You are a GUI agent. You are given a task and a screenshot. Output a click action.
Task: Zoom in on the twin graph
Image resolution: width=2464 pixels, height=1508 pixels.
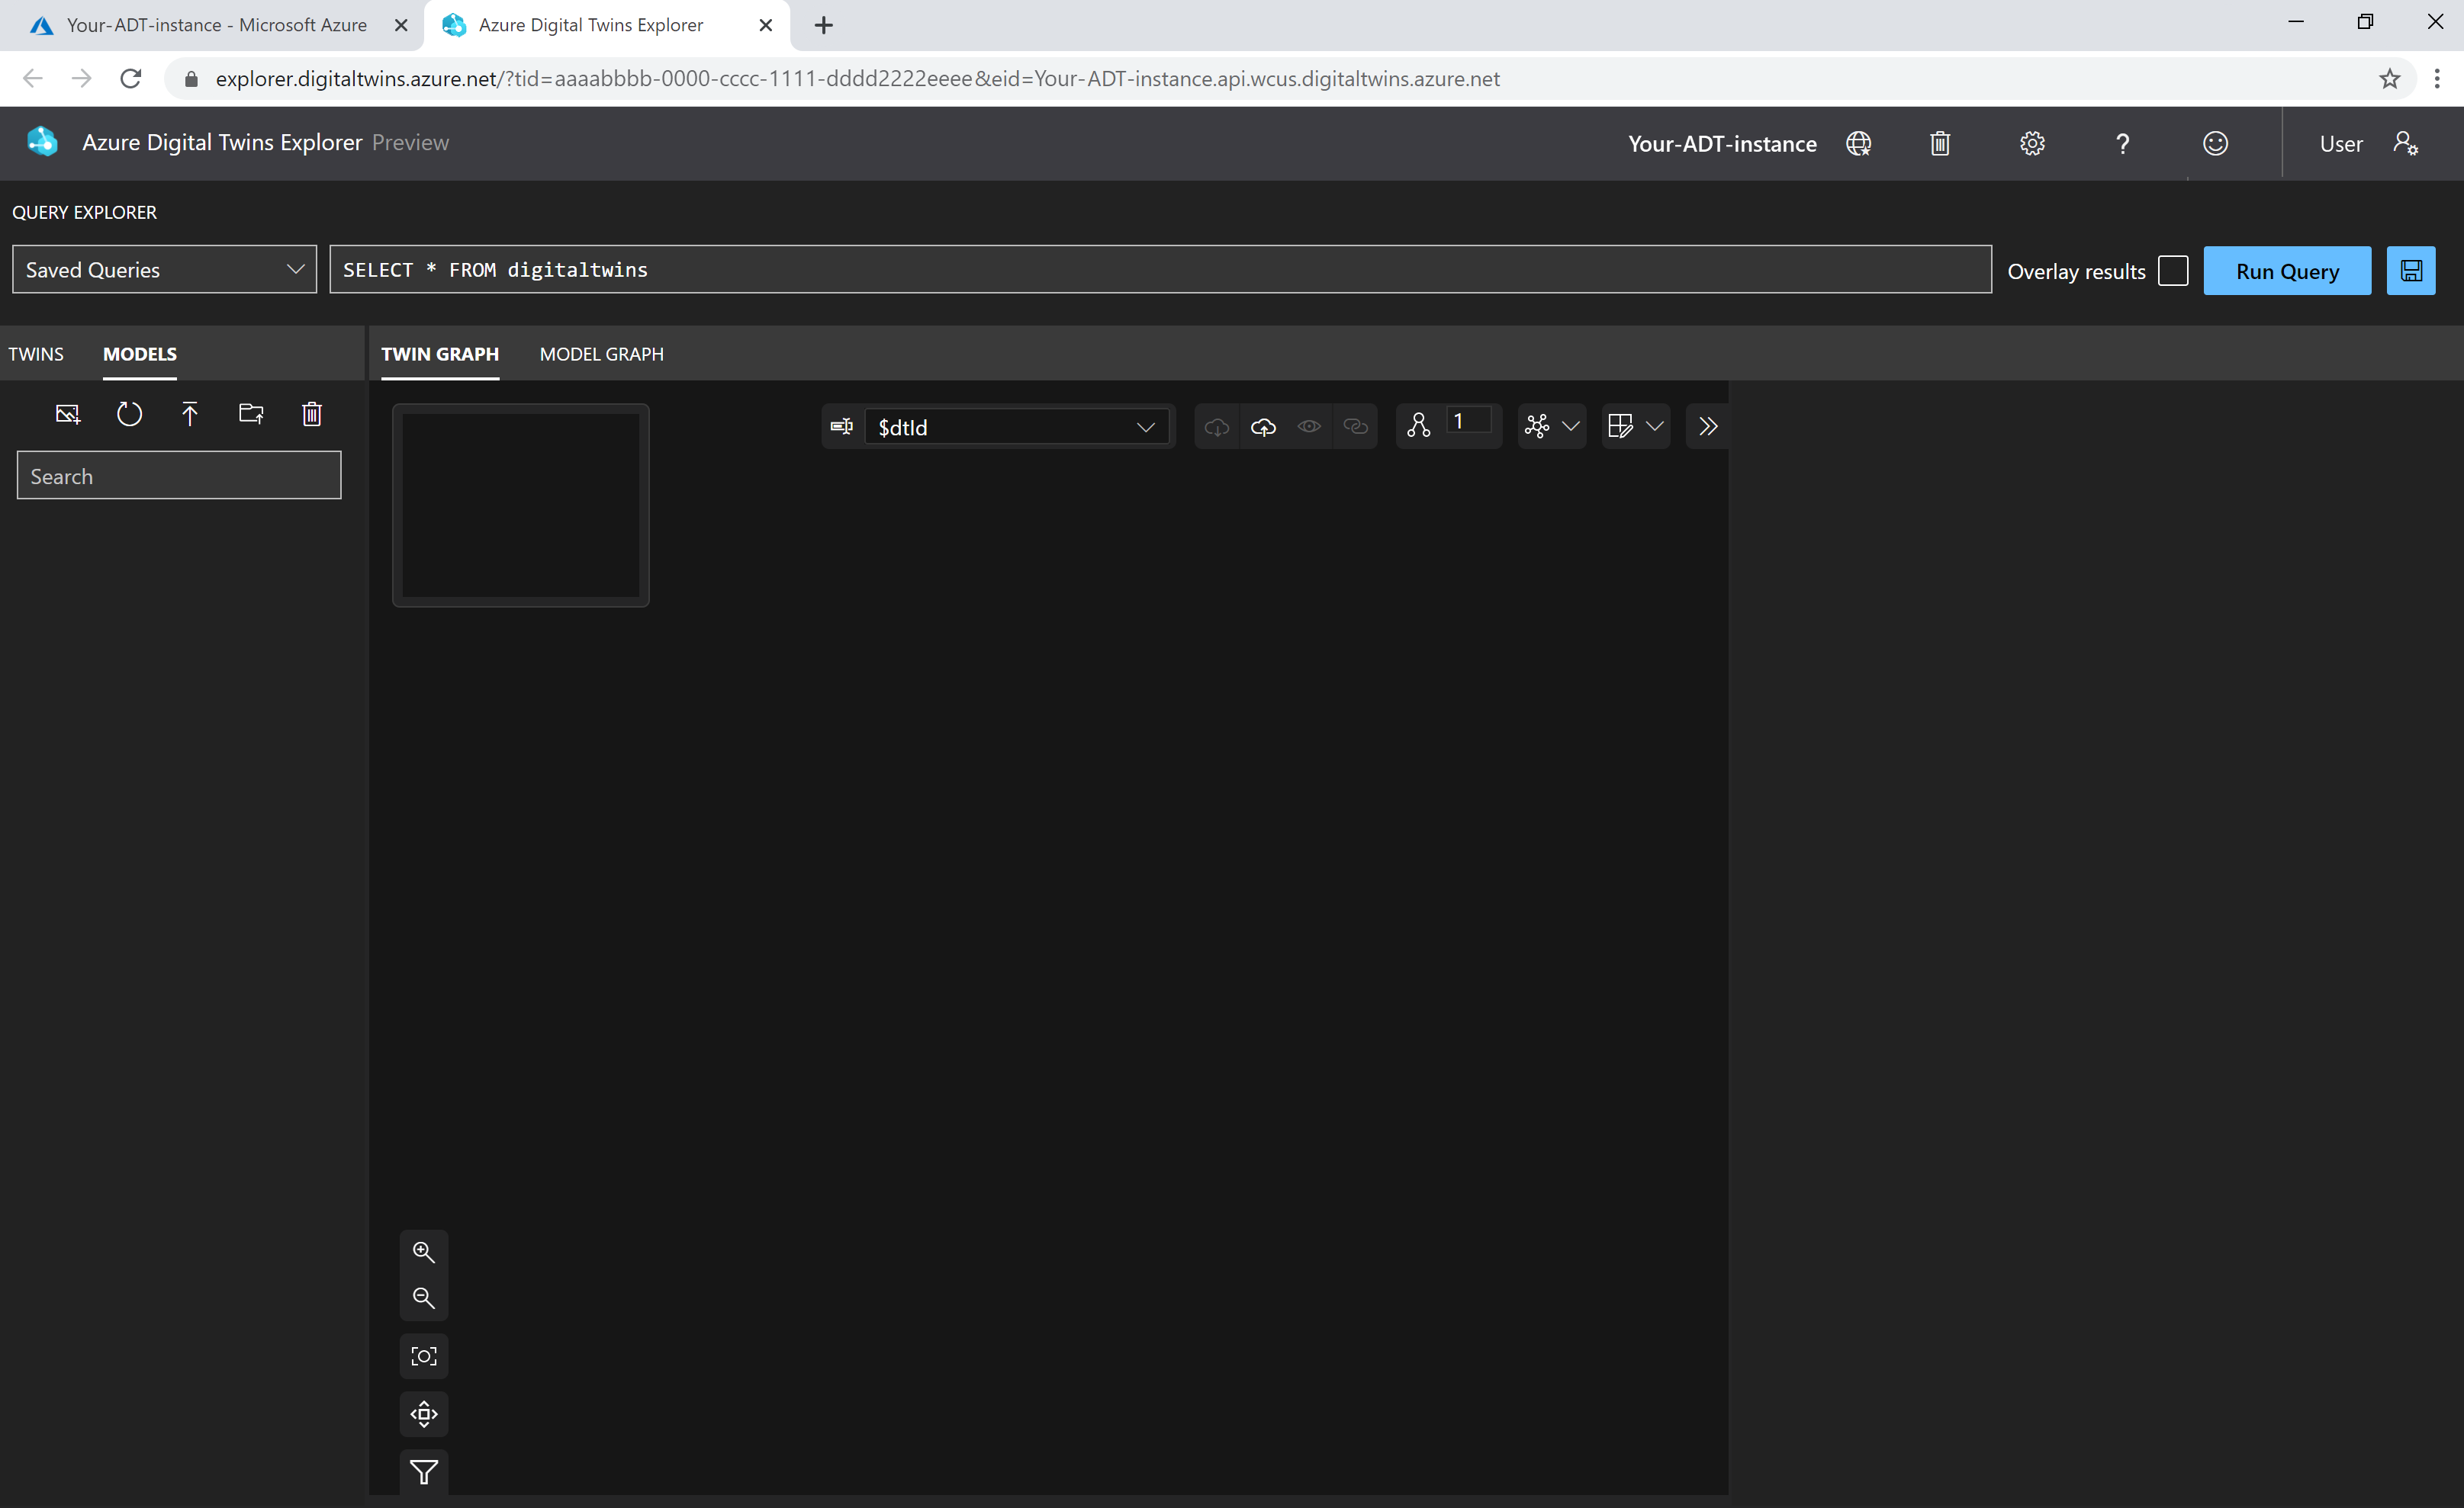coord(424,1251)
